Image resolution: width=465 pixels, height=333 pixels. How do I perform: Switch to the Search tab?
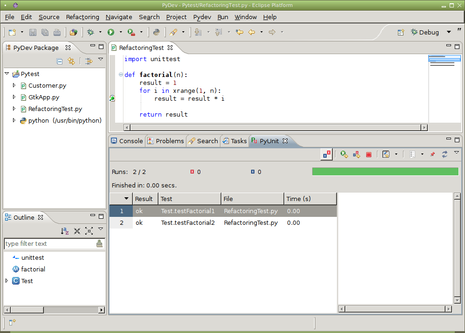(x=204, y=141)
